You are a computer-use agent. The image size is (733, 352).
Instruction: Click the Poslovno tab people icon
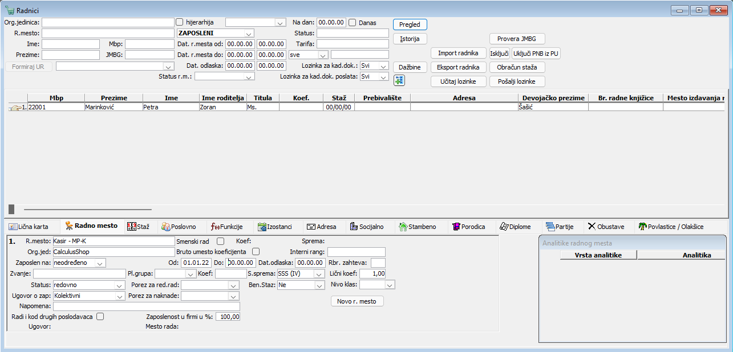[165, 227]
